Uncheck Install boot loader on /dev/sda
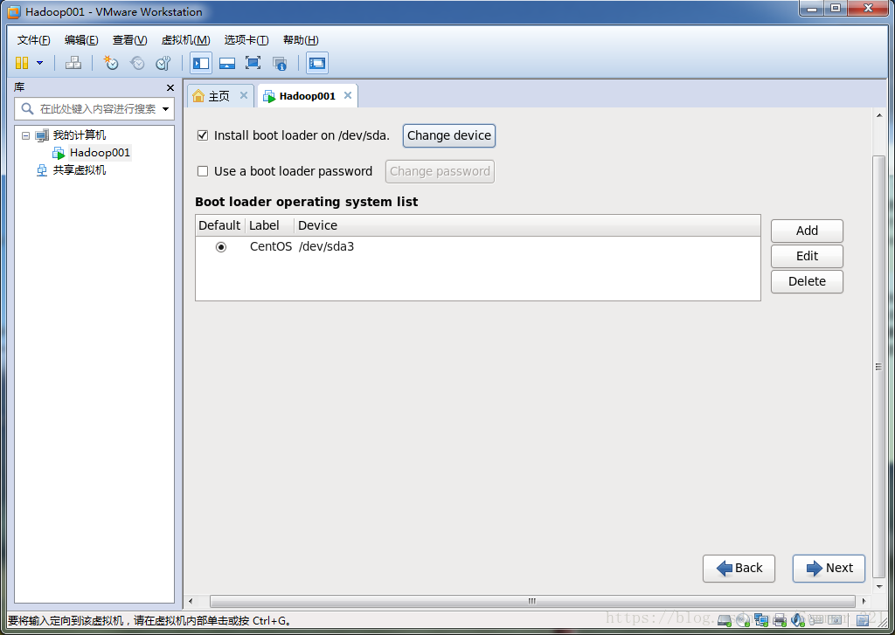Viewport: 895px width, 635px height. (203, 135)
